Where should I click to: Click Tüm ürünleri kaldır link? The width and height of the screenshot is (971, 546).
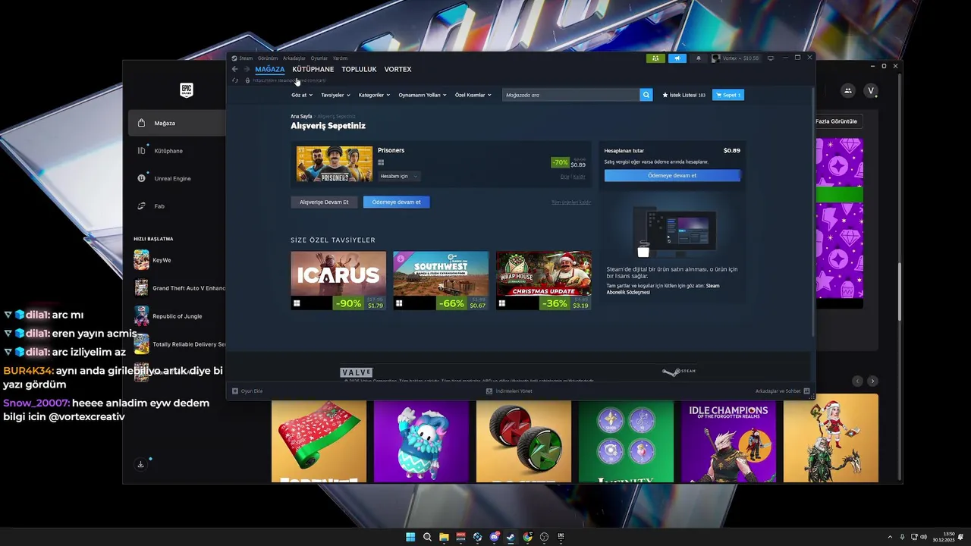pos(570,202)
